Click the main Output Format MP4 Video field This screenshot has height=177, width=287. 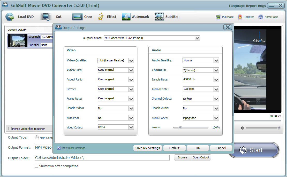coord(43,147)
